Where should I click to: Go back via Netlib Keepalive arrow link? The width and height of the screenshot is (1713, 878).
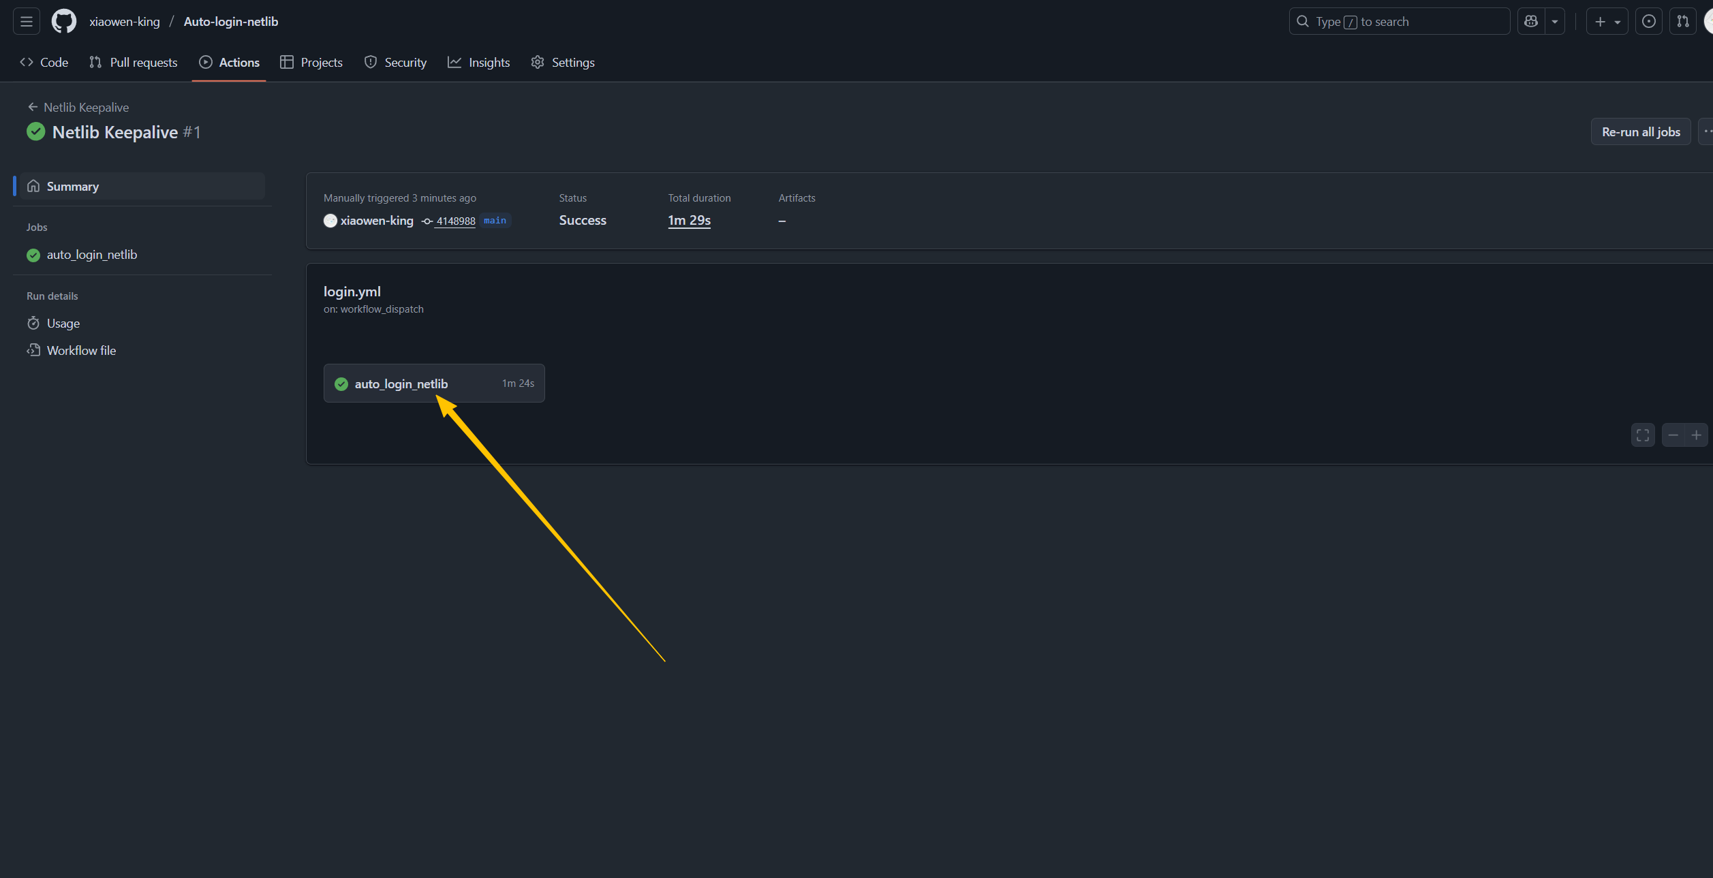pyautogui.click(x=78, y=108)
